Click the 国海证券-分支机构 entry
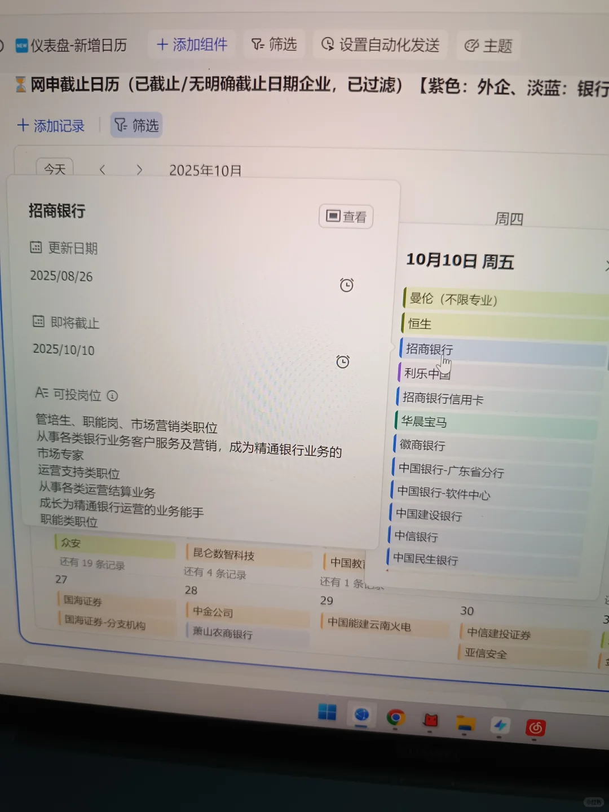This screenshot has width=609, height=812. tap(117, 623)
